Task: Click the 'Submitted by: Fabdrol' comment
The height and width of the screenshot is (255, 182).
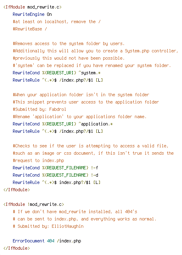Action: 39,109
